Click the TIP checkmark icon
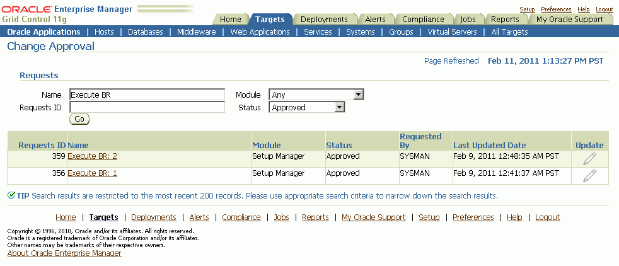Screen dimensions: 619x266 (x=11, y=195)
